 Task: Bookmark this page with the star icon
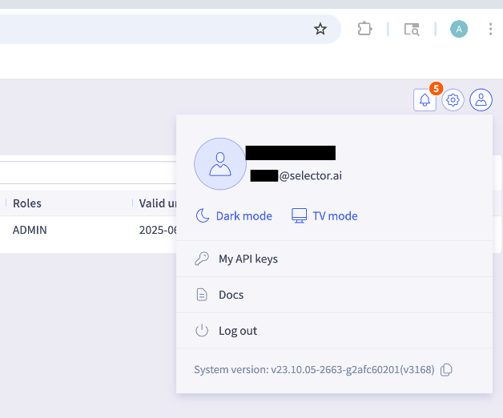pyautogui.click(x=320, y=29)
